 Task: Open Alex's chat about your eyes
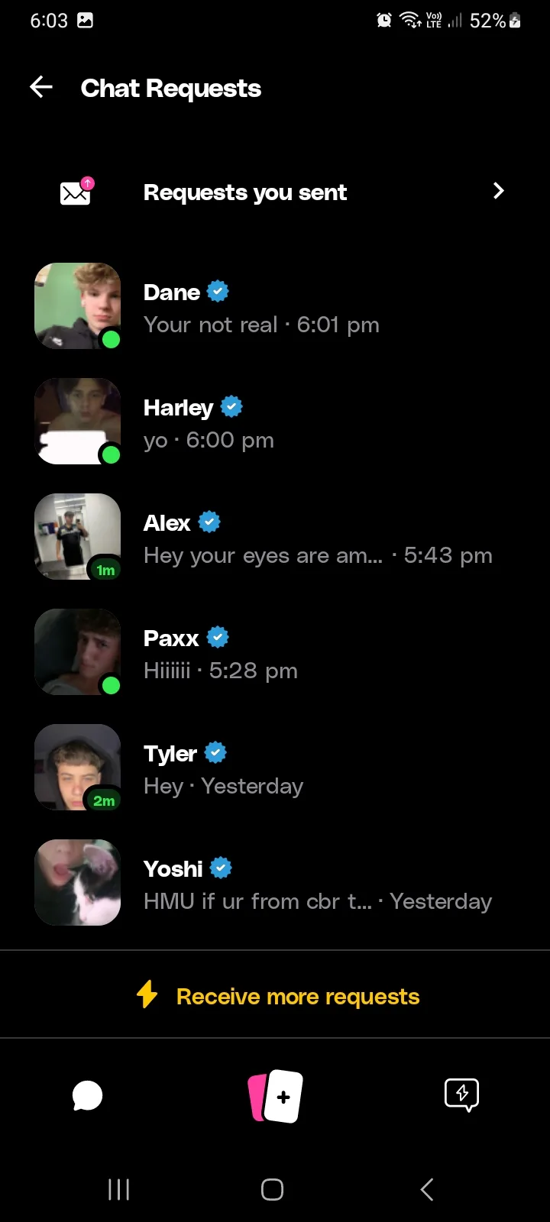275,538
